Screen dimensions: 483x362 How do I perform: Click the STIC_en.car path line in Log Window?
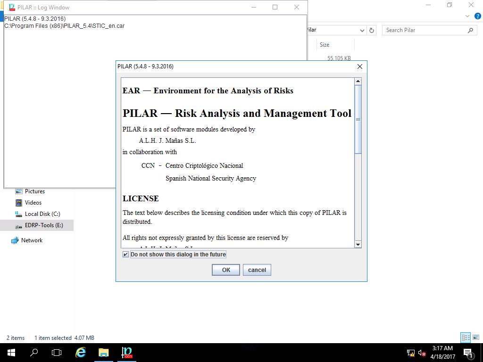pyautogui.click(x=64, y=26)
